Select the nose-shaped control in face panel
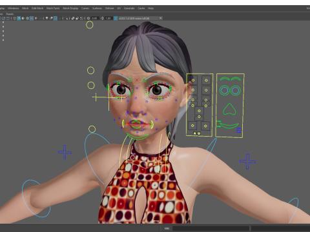This screenshot has height=232, width=310. point(229,110)
